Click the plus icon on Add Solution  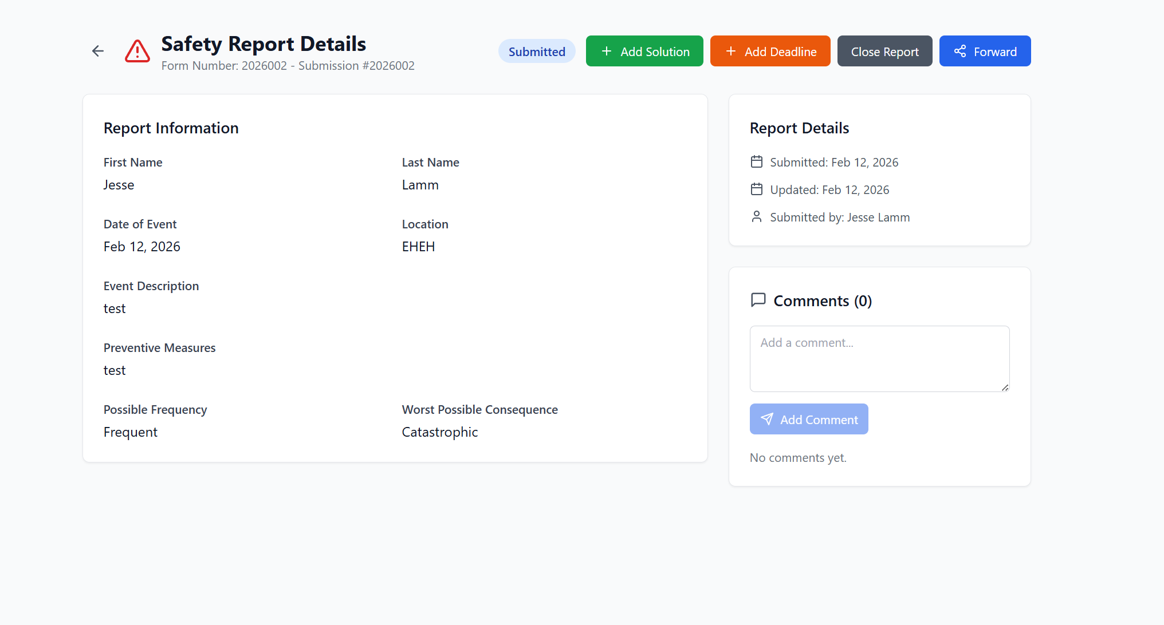click(x=607, y=52)
